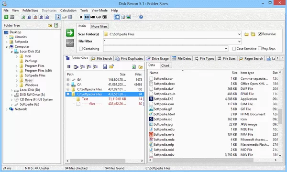Click the refresh icon in the Folder Tree header
Image resolution: width=287 pixels, height=172 pixels.
click(x=56, y=25)
